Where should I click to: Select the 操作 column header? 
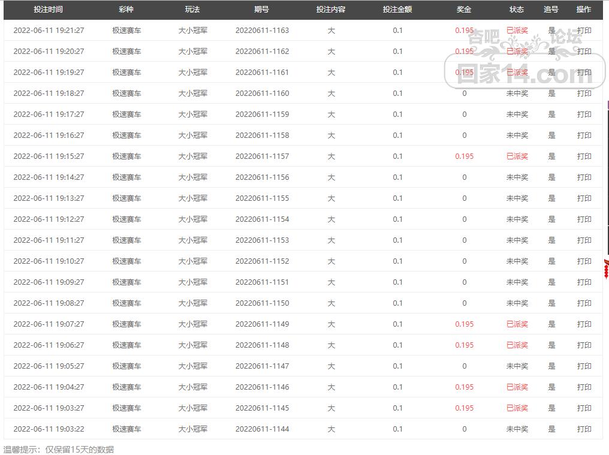[x=584, y=10]
